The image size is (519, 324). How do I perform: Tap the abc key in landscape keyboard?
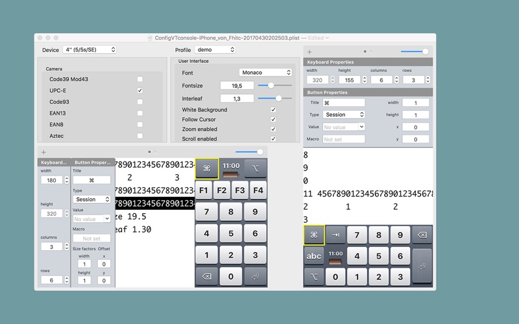pos(314,256)
